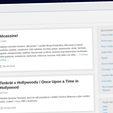Click the category icon under Tenkrát v Hollywoodu
The width and height of the screenshot is (113, 113).
coord(1,108)
